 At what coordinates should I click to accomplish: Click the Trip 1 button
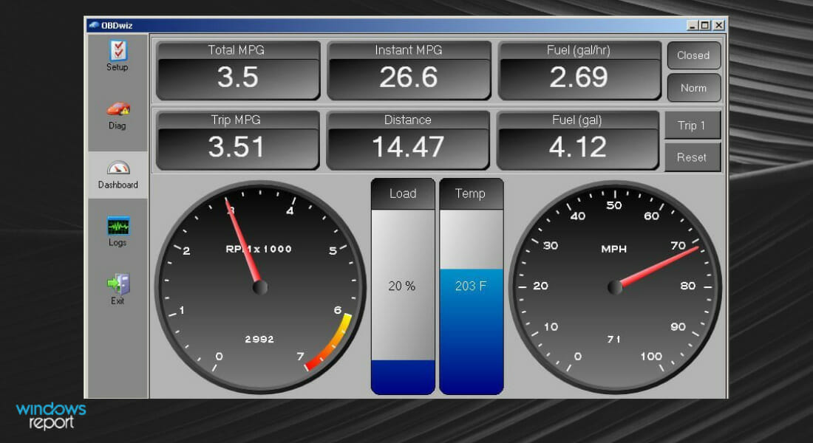pos(693,126)
